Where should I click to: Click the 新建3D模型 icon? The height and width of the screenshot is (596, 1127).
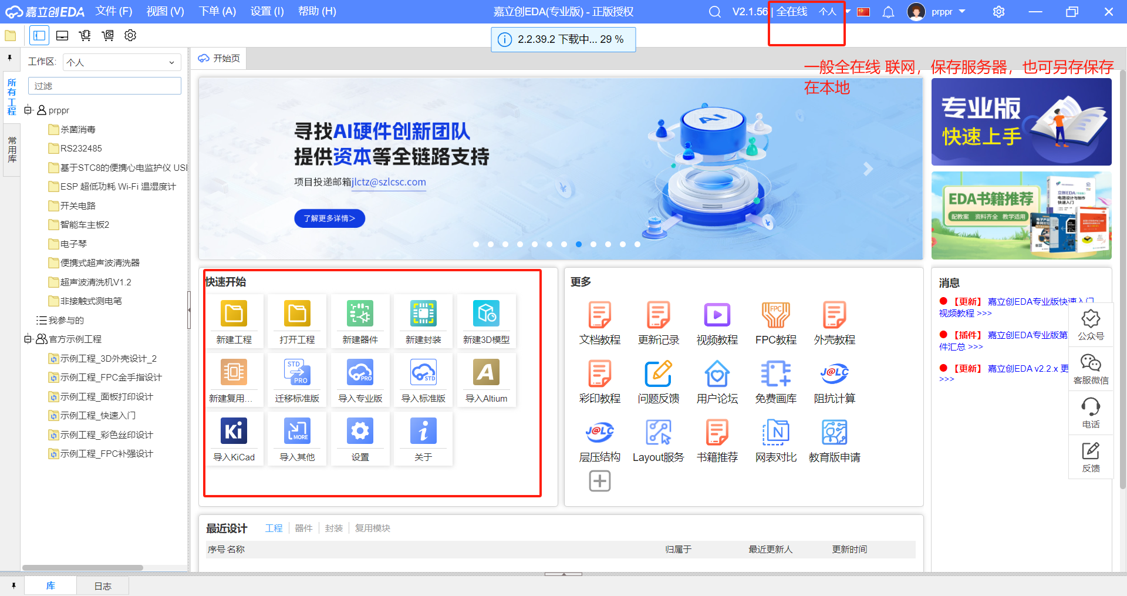point(487,314)
